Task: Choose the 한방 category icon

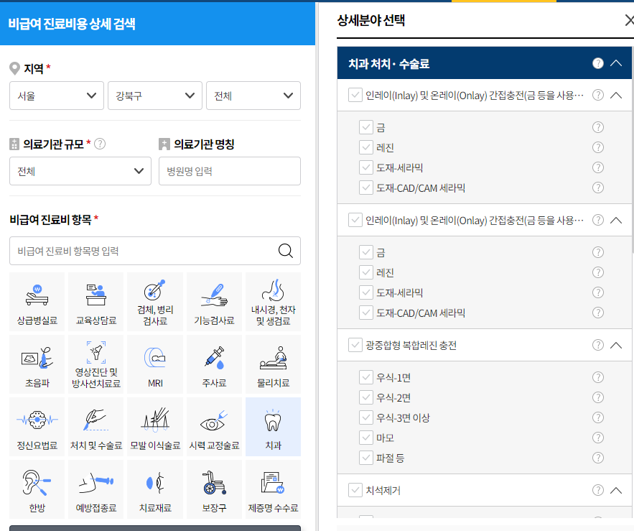Action: 37,489
